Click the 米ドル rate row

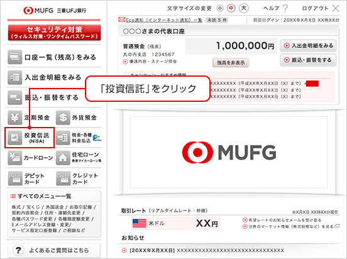176,223
